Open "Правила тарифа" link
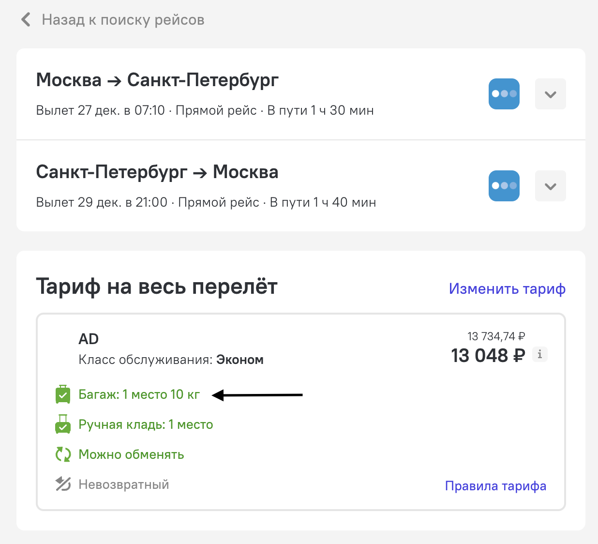The height and width of the screenshot is (544, 598). coord(495,486)
